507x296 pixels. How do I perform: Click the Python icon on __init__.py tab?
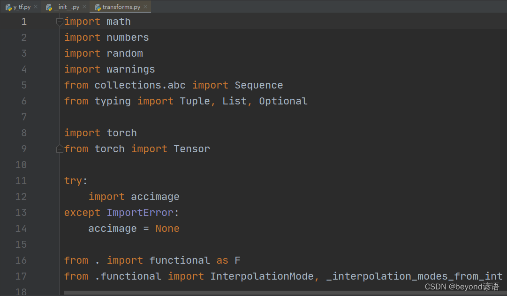tap(49, 7)
